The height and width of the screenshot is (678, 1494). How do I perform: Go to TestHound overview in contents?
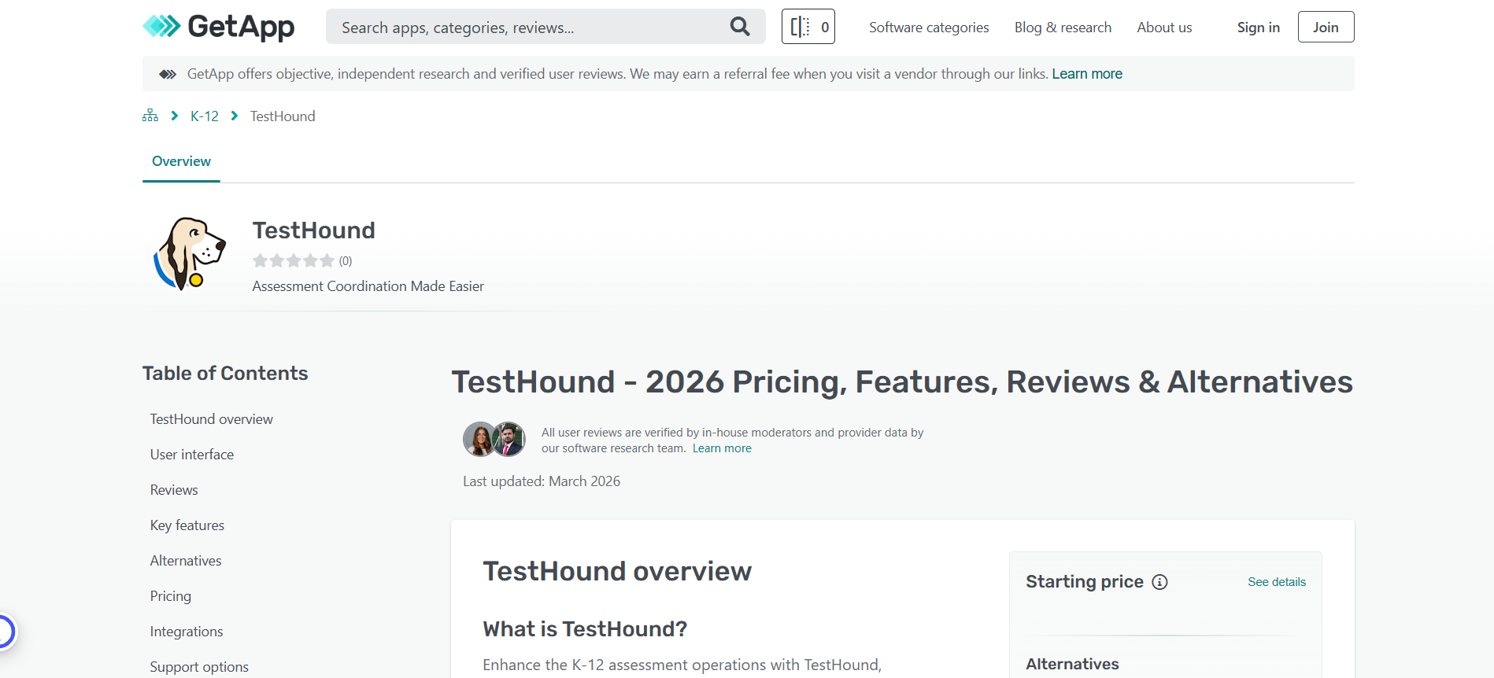tap(212, 419)
